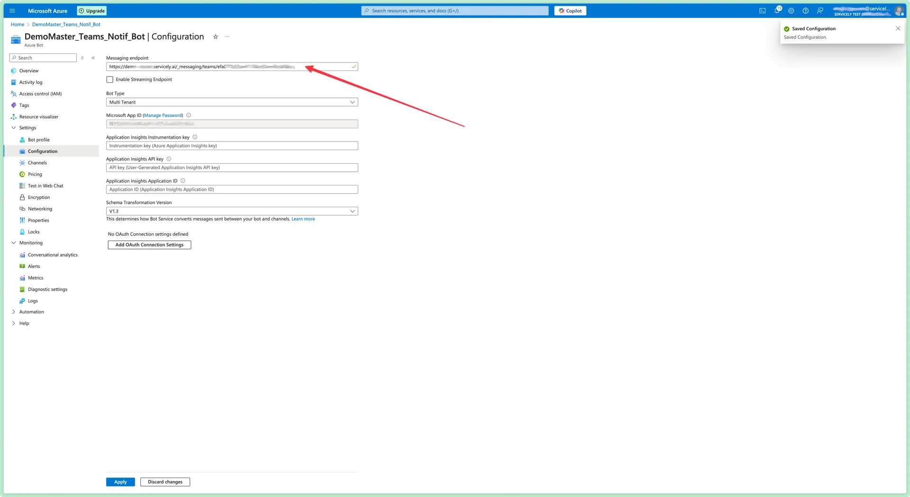
Task: Open Encryption settings
Action: coord(39,197)
